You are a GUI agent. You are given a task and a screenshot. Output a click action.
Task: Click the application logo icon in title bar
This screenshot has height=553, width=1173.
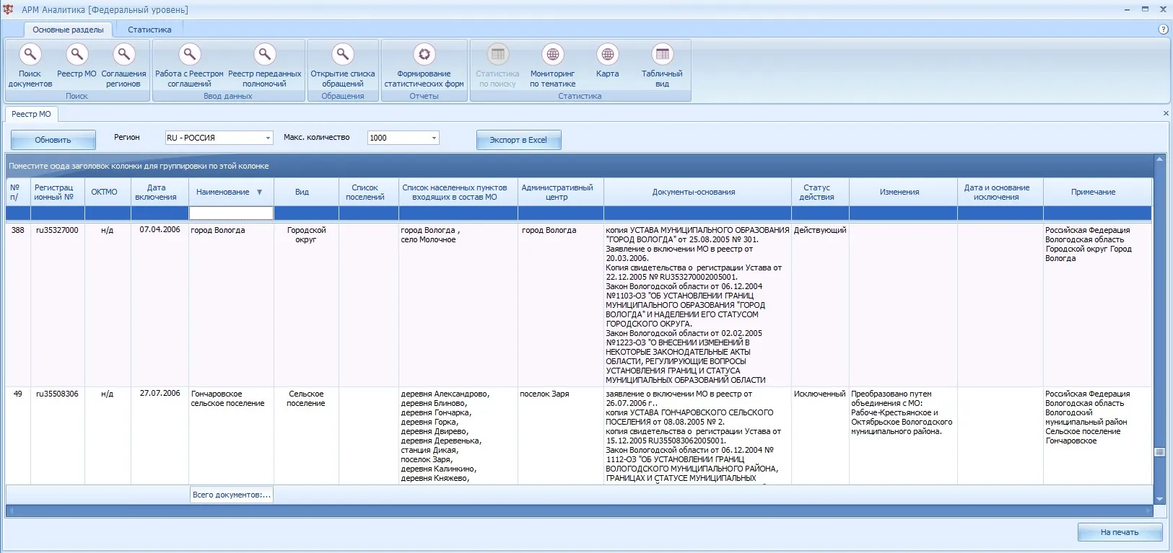tap(9, 9)
